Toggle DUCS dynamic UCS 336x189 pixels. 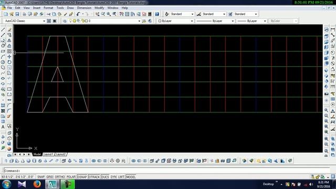(105, 177)
